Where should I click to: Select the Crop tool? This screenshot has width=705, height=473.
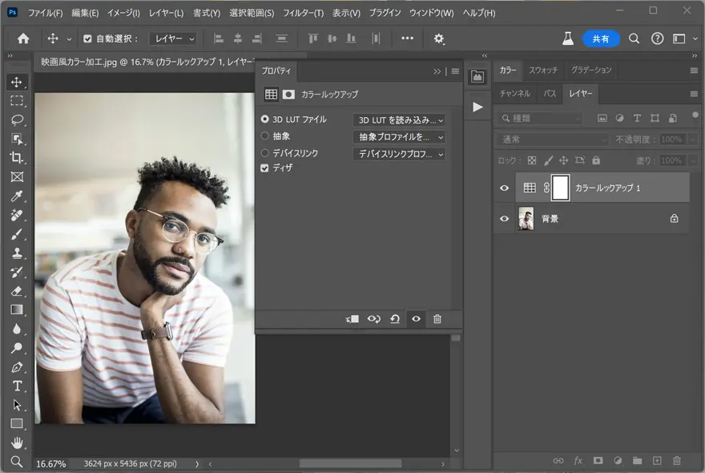point(17,158)
